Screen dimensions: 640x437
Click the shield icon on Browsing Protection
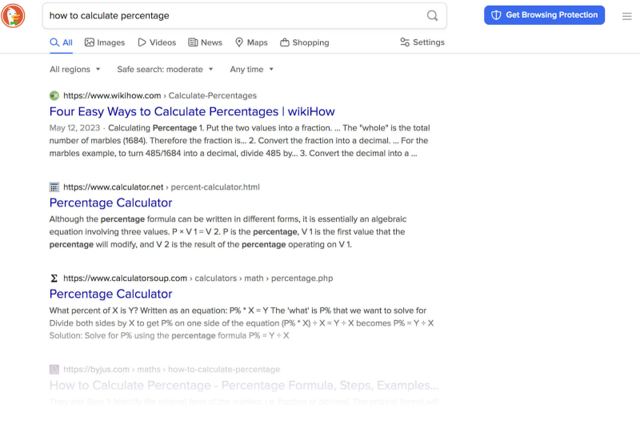[x=496, y=15]
